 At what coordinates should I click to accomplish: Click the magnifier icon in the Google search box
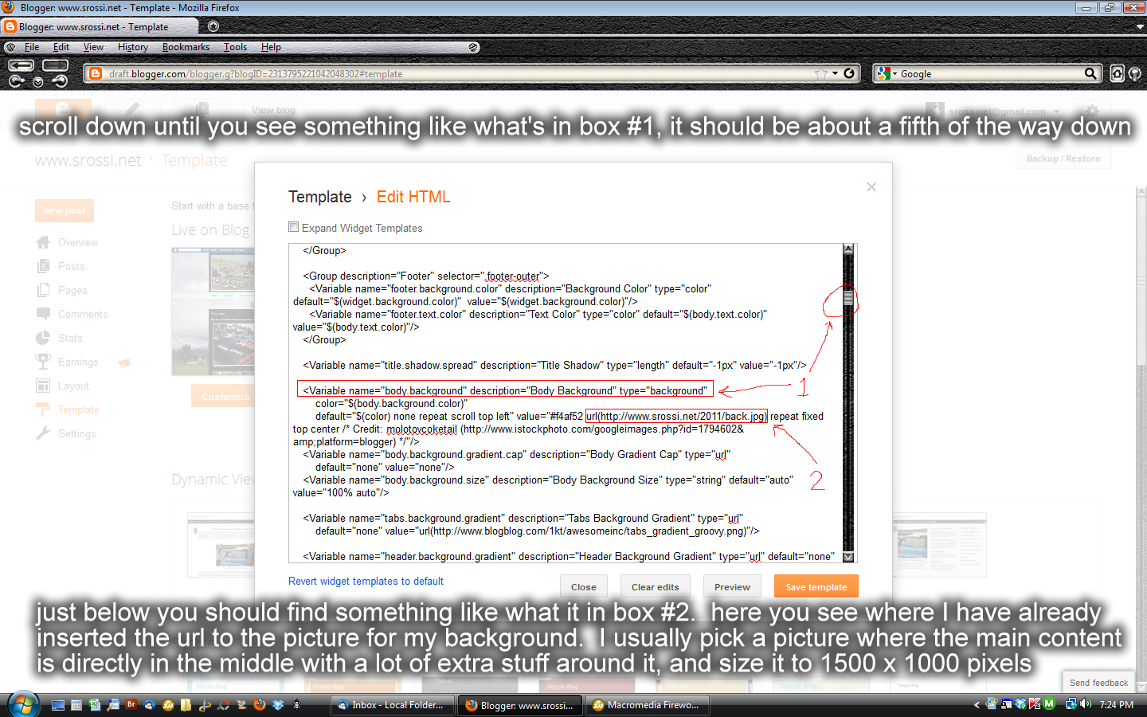tap(1090, 73)
